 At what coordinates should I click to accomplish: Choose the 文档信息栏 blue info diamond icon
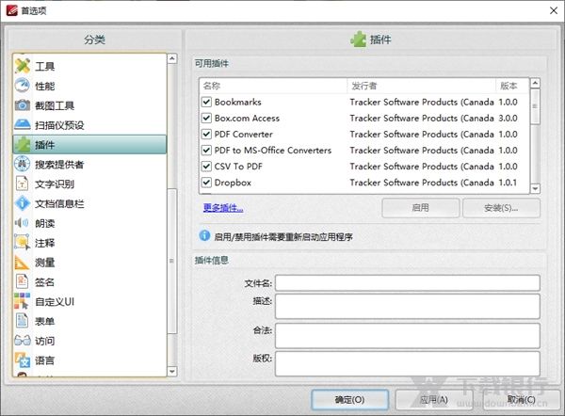[x=23, y=203]
